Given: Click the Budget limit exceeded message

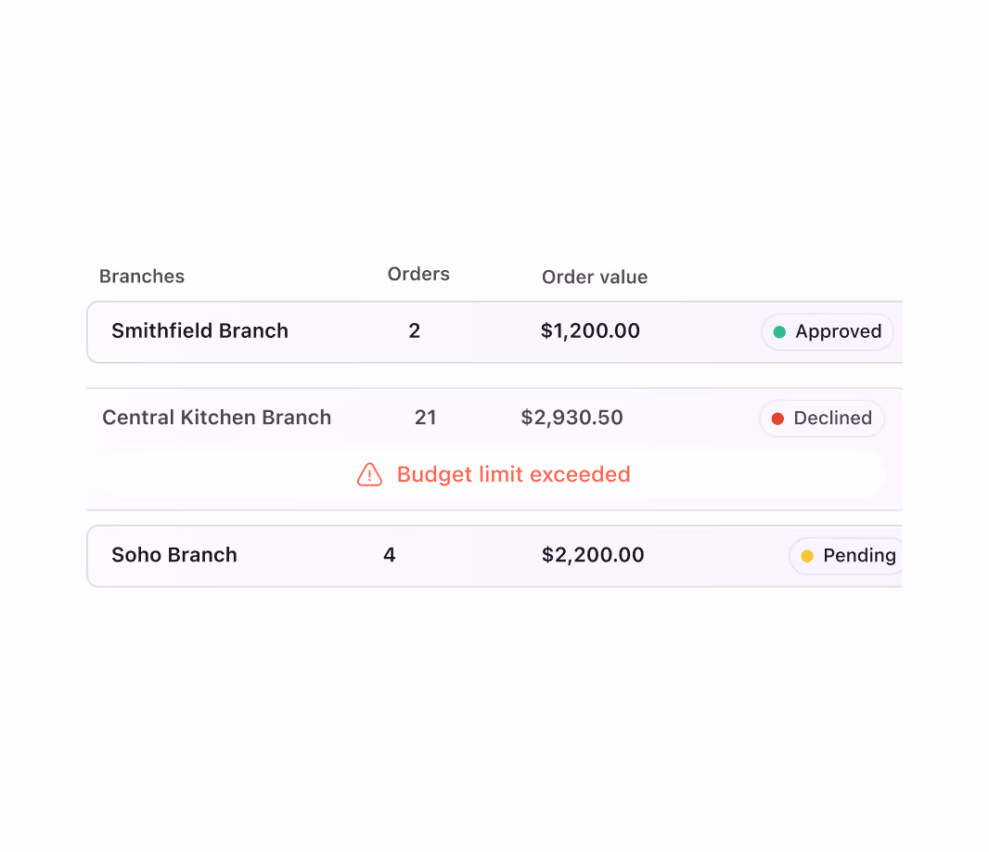Looking at the screenshot, I should tap(513, 474).
